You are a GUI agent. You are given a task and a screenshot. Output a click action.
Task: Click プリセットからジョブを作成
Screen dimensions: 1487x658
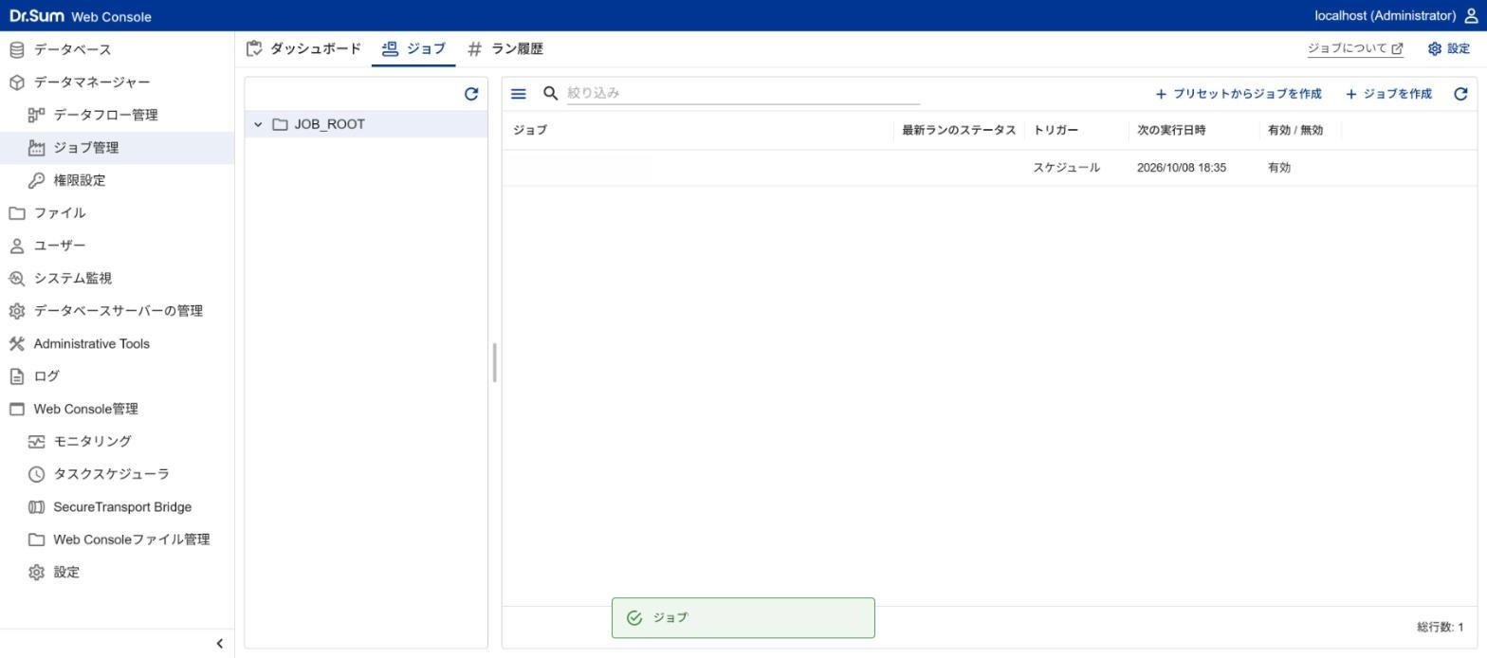tap(1238, 94)
